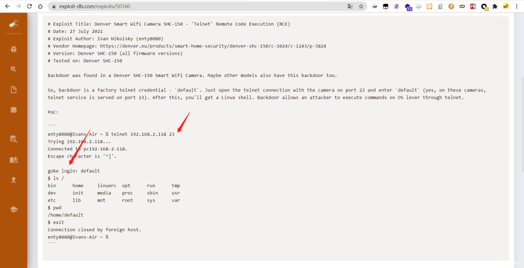Open the hat-shaped browser extension

pos(375,6)
